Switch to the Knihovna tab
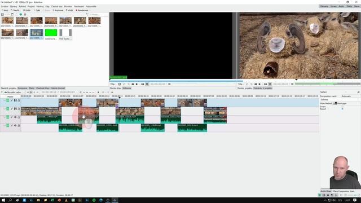Viewport: 361px width, 203px height. [x=126, y=88]
